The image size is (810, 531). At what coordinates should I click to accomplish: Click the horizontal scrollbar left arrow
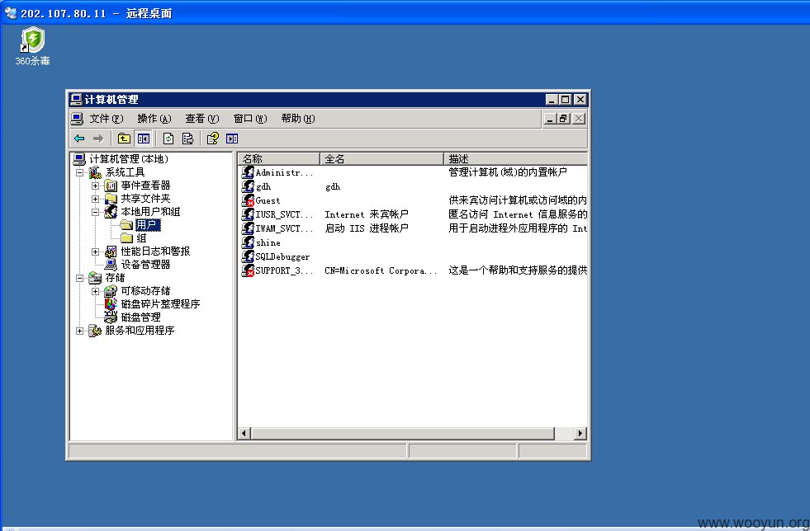[244, 434]
